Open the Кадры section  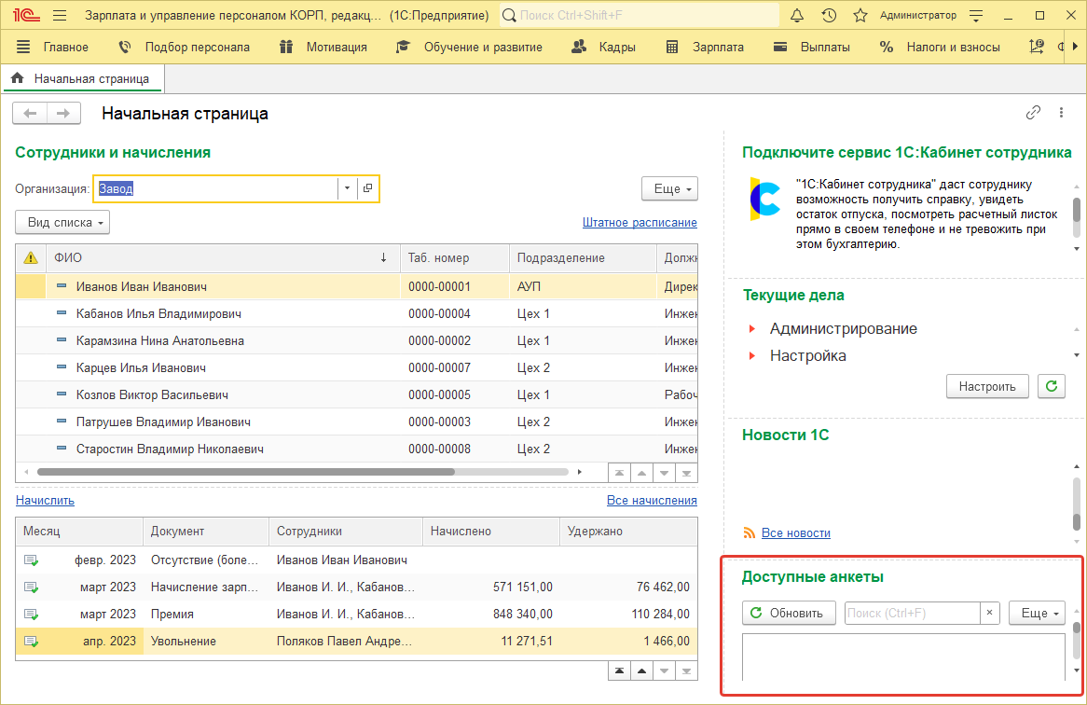tap(617, 48)
